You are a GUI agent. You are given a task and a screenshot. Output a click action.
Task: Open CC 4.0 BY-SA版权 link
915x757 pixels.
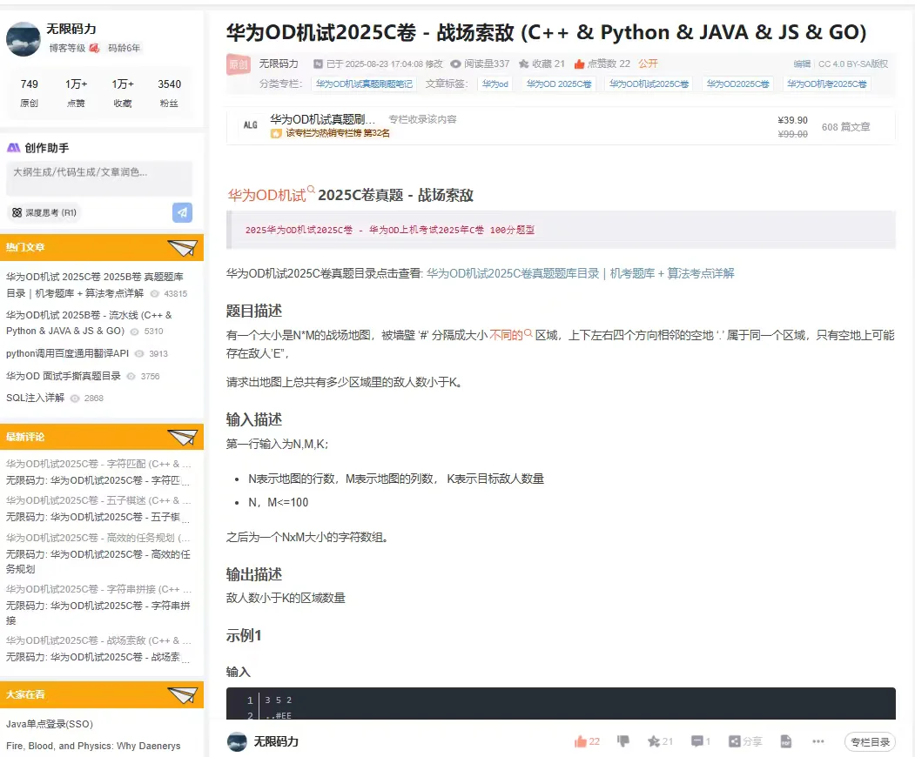pos(853,64)
